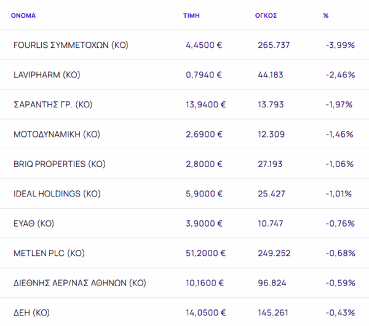Open IDEAL HOLDINGS (ΚΟ) stock
This screenshot has width=369, height=326.
57,194
